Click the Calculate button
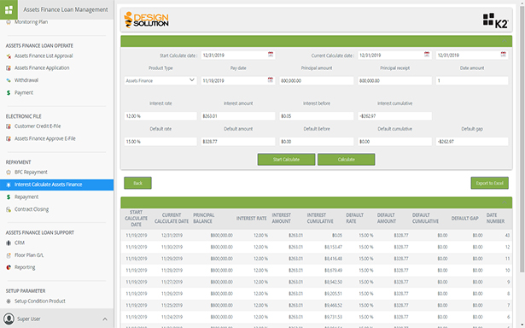Screen dimensions: 525x328 tap(347, 160)
